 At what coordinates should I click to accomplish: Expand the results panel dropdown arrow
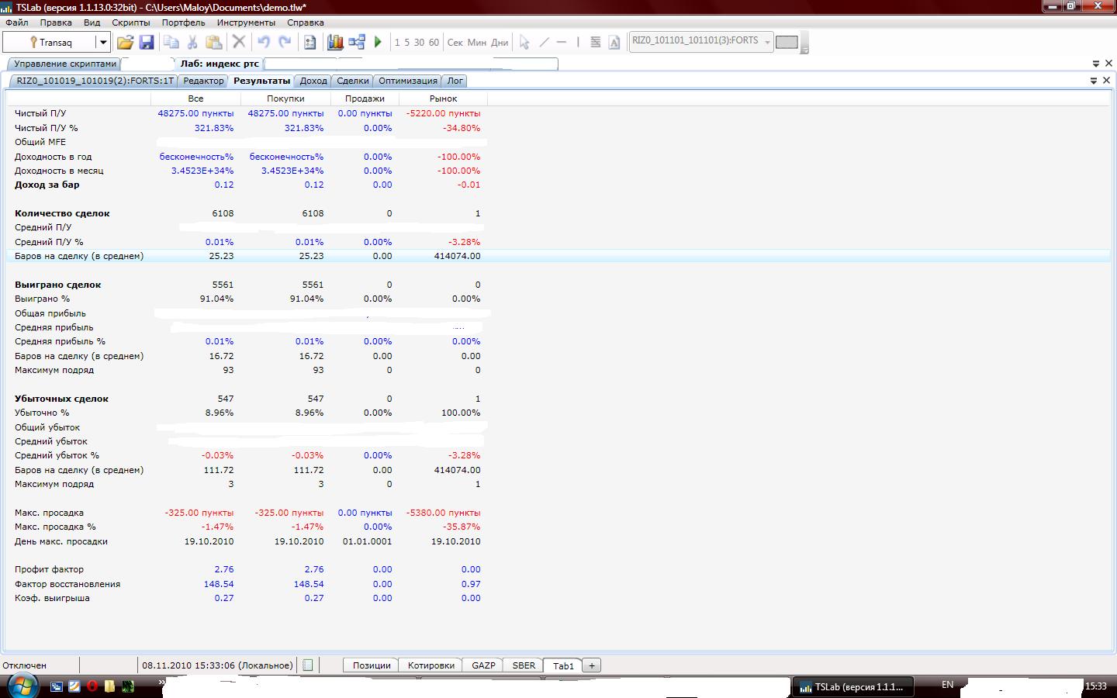[x=1094, y=81]
